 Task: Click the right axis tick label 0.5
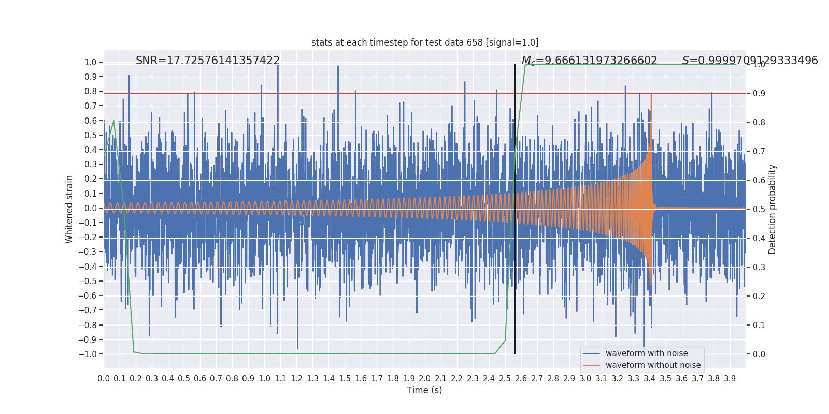[x=759, y=209]
